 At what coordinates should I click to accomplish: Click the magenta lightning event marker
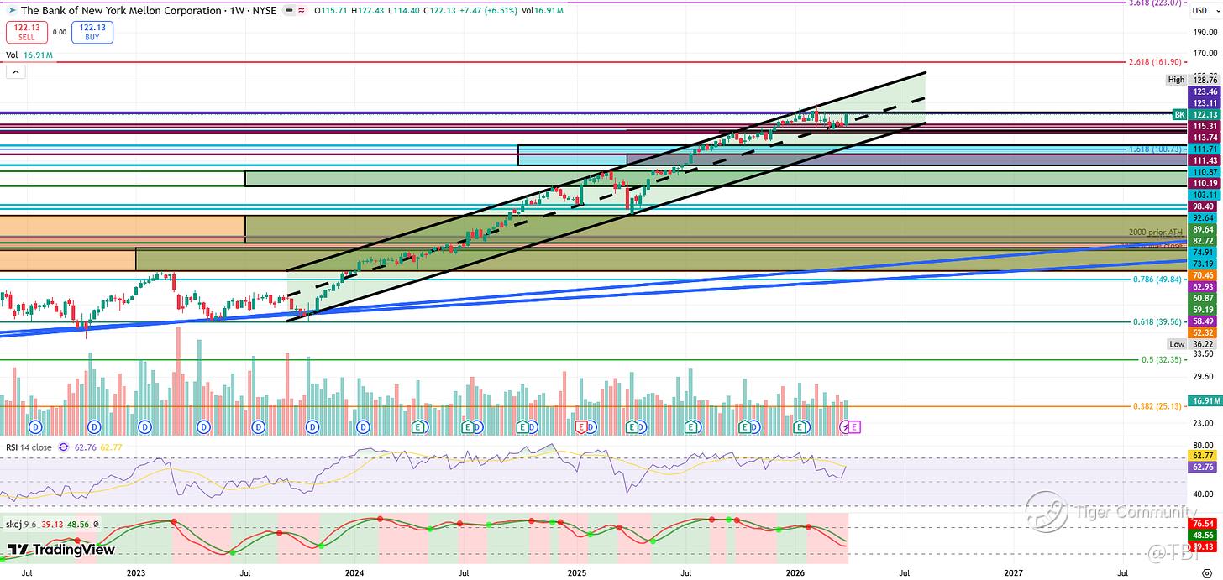pyautogui.click(x=846, y=427)
